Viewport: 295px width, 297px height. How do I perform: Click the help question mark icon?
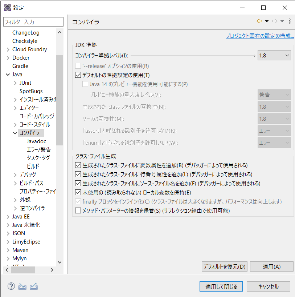[x=11, y=286]
